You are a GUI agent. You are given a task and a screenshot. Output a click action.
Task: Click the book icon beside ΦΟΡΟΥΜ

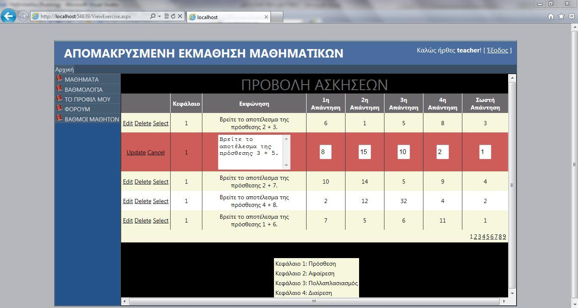coord(59,108)
